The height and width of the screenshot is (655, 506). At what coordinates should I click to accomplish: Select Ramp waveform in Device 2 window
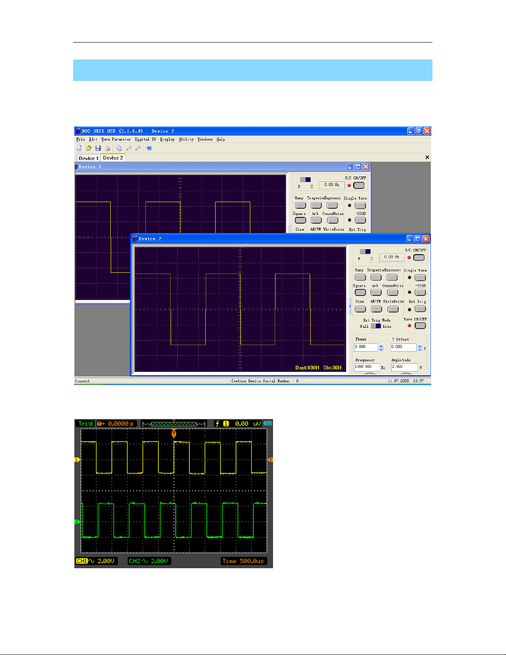[360, 277]
